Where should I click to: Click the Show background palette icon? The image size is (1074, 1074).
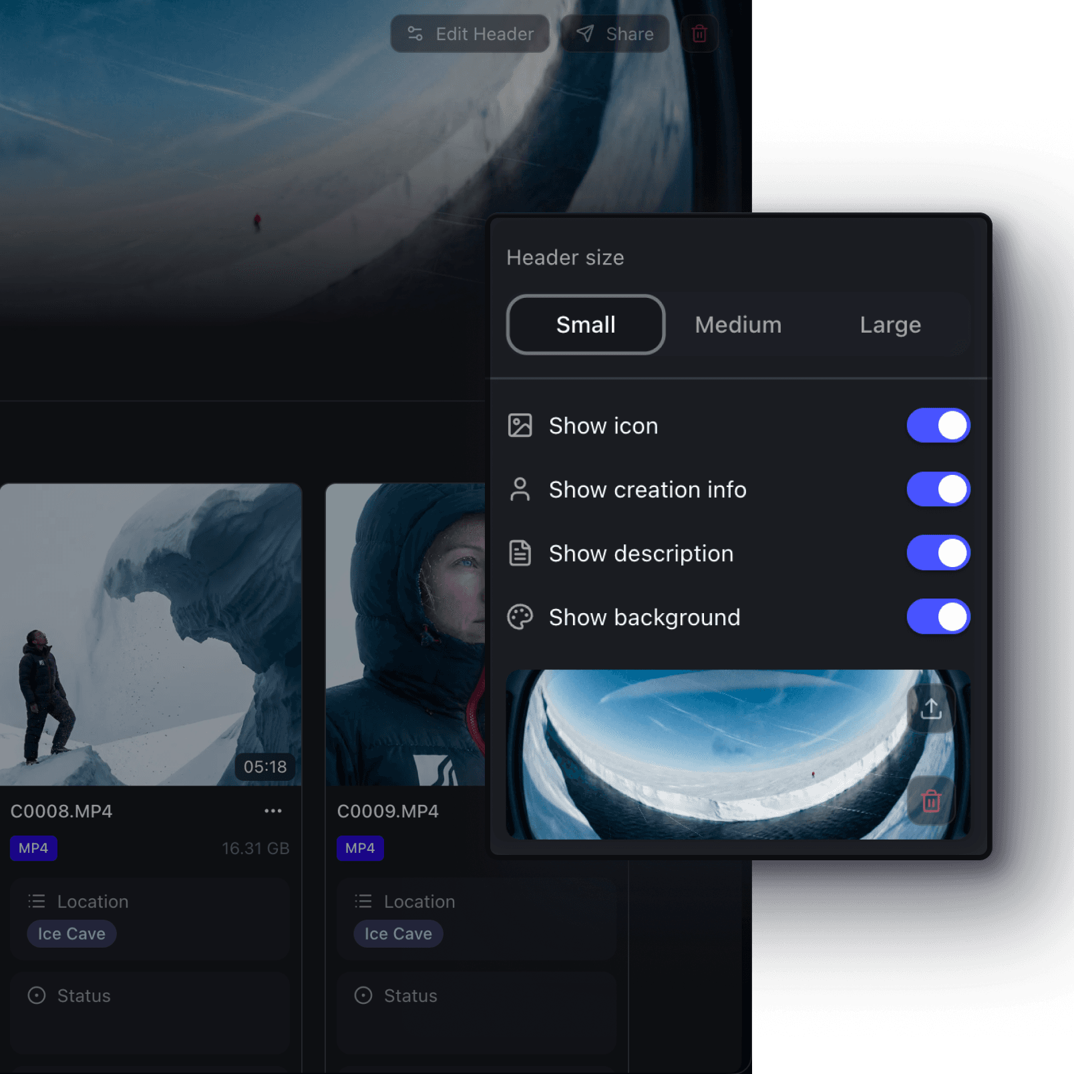520,617
